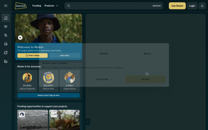Open the hamburger menu
Viewport: 208px width, 130px height.
pyautogui.click(x=6, y=6)
